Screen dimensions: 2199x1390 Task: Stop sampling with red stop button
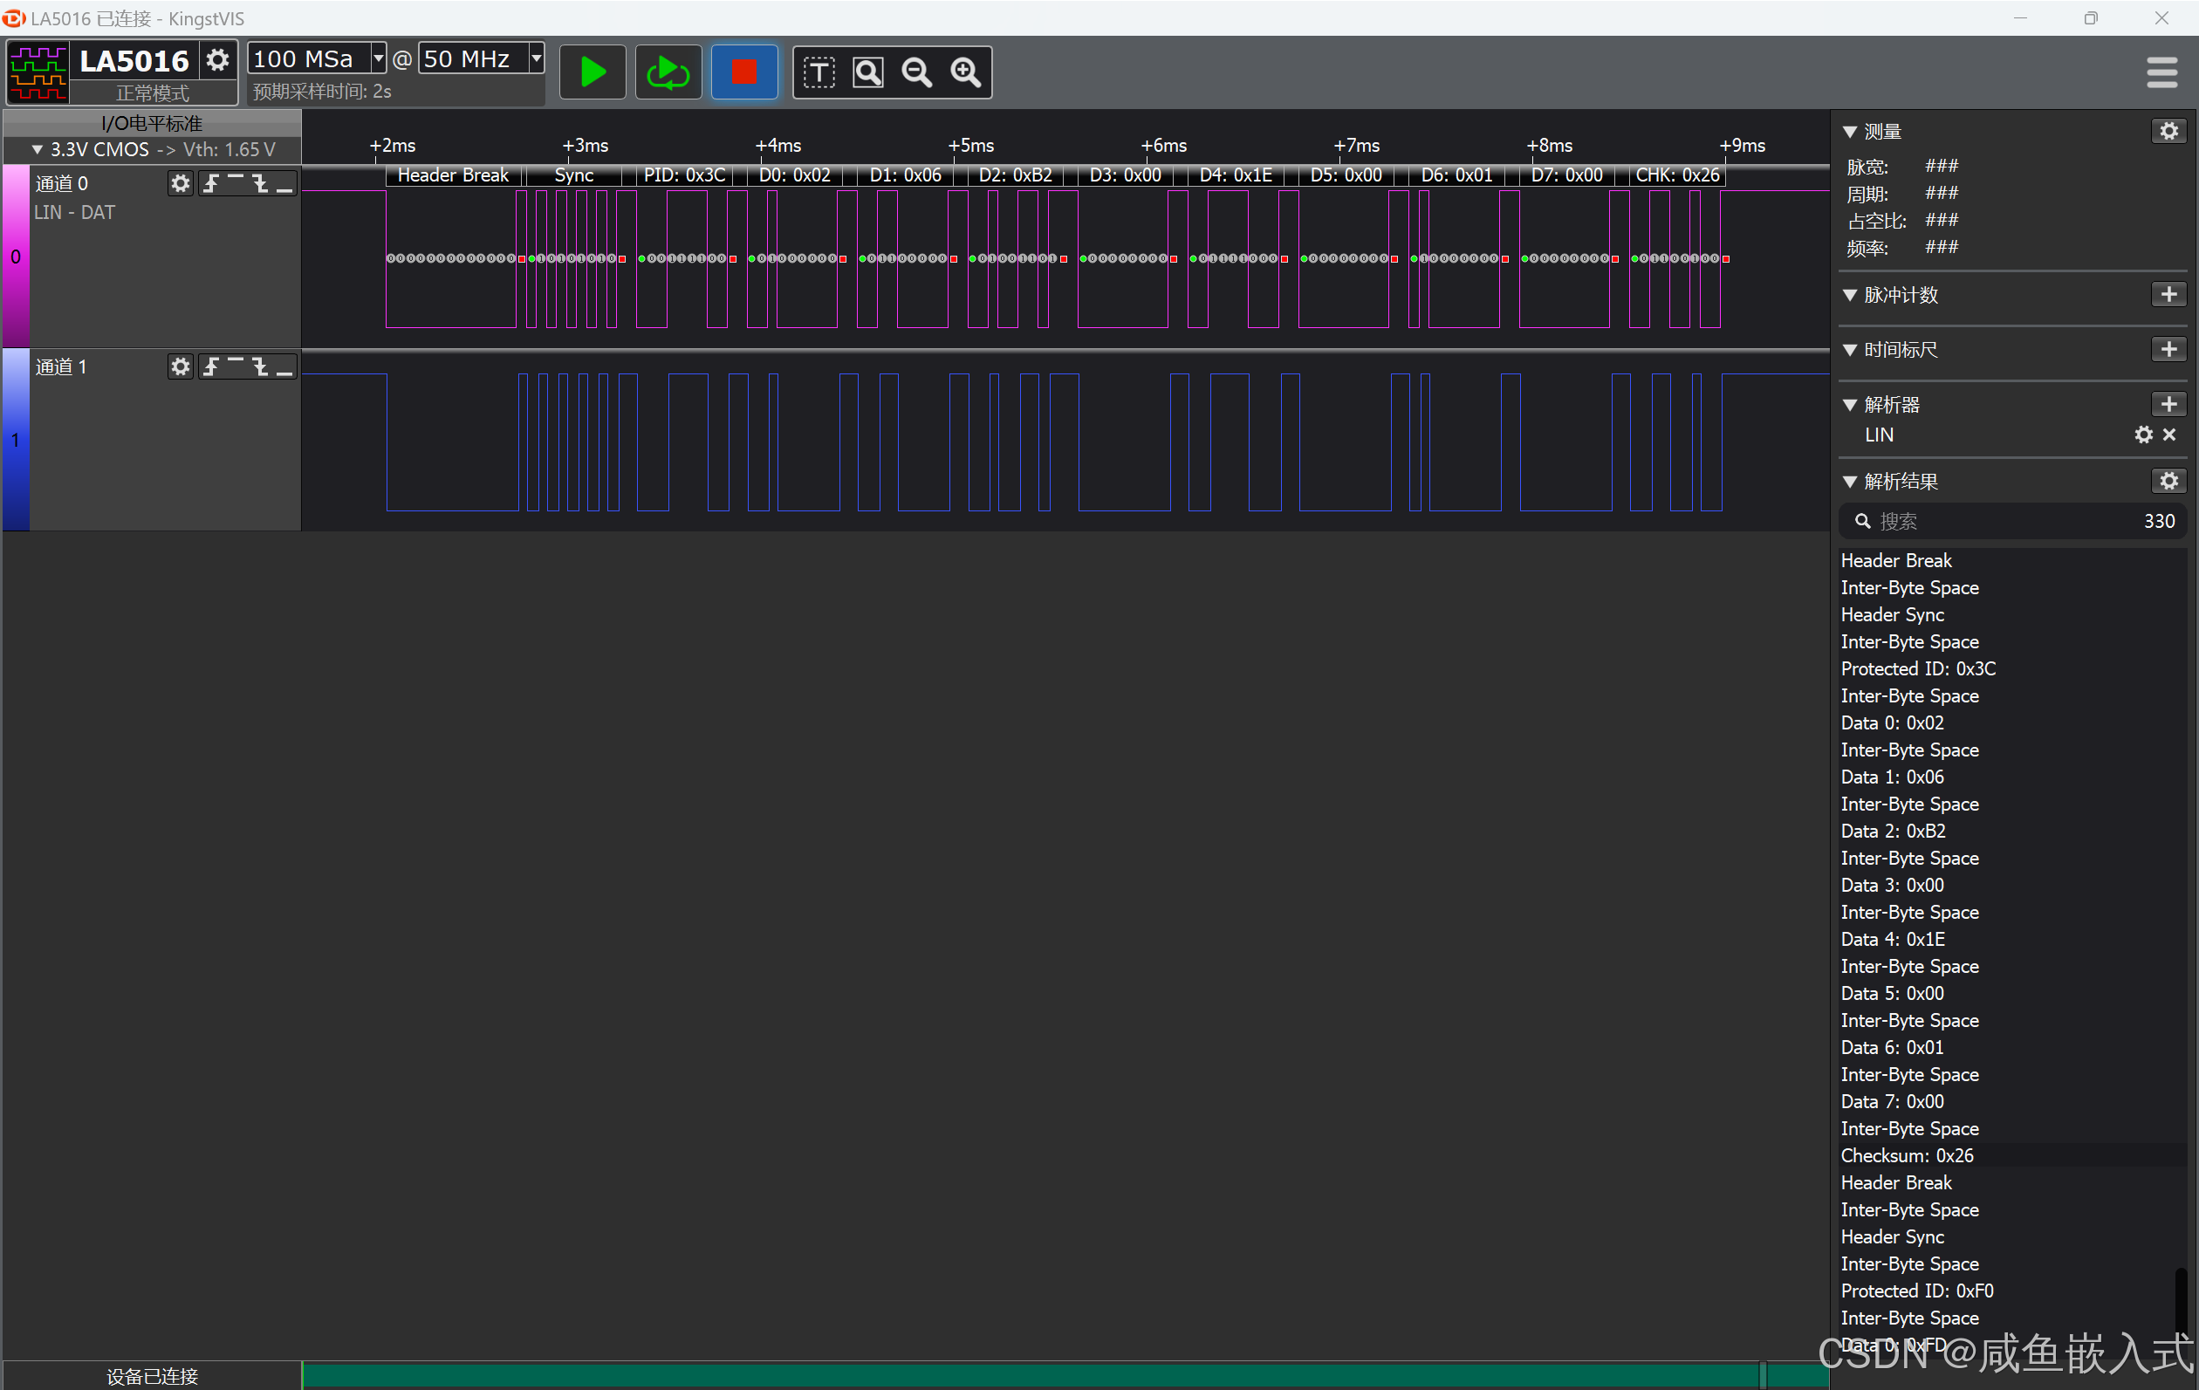pyautogui.click(x=744, y=72)
